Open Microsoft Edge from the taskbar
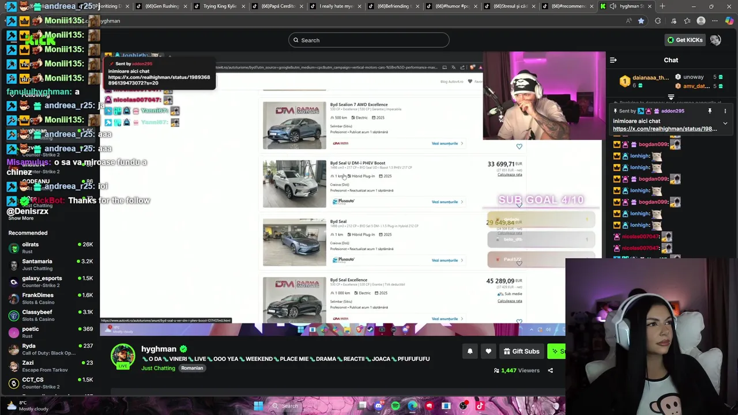Screen dimensions: 738x415 (x=412, y=406)
